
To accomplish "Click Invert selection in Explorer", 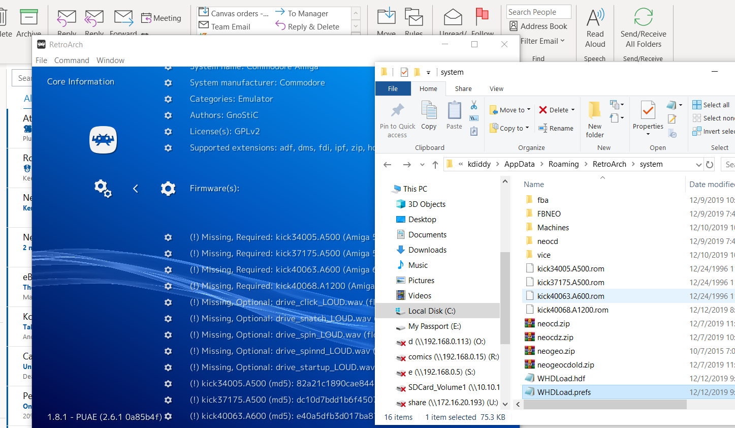I will point(714,131).
